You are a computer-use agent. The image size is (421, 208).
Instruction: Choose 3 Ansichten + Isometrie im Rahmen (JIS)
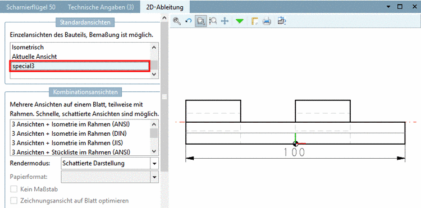[80, 142]
